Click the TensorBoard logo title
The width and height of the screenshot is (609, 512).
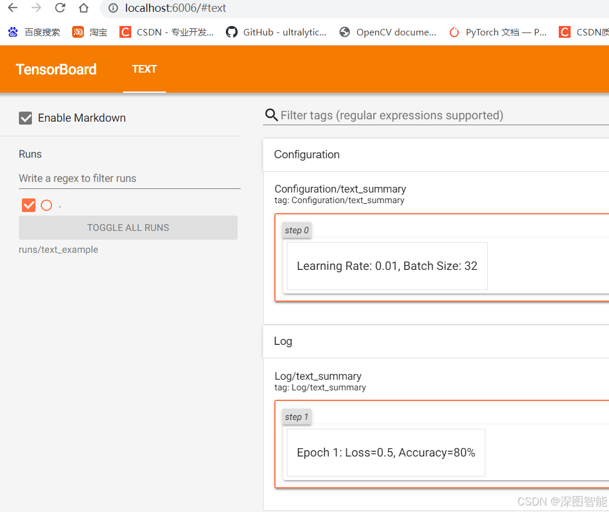click(56, 70)
